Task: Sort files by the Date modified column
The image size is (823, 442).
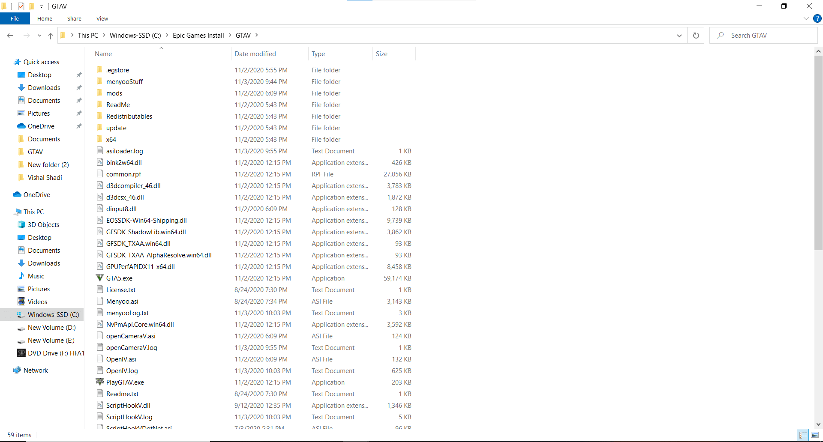Action: [255, 54]
